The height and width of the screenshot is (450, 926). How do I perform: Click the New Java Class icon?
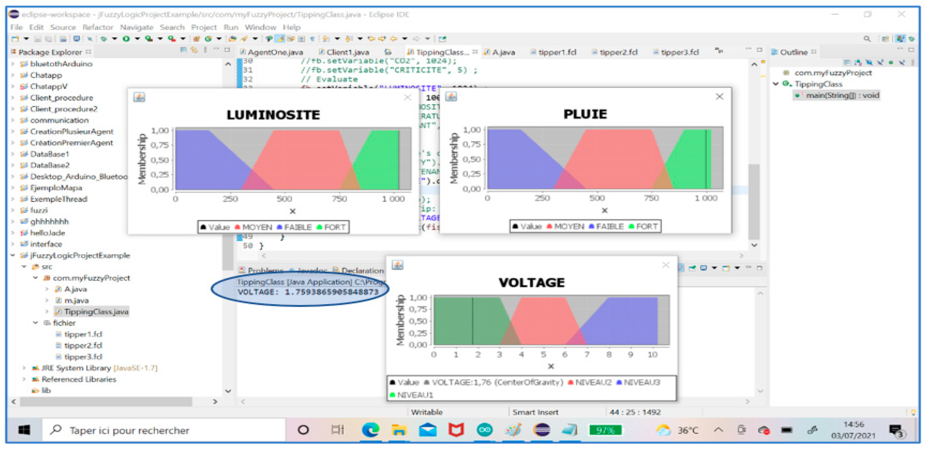pos(208,39)
